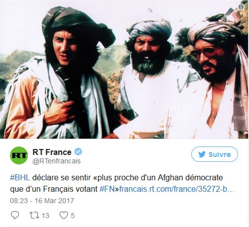Like the tweet with the heart icon
Viewport: 249px width, 227px height.
tap(64, 215)
